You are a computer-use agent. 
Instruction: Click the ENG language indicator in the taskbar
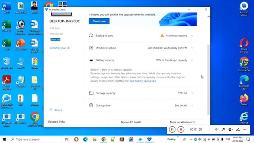coord(228,139)
